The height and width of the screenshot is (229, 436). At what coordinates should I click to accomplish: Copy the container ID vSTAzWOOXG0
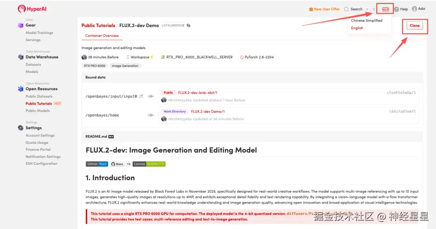point(189,25)
